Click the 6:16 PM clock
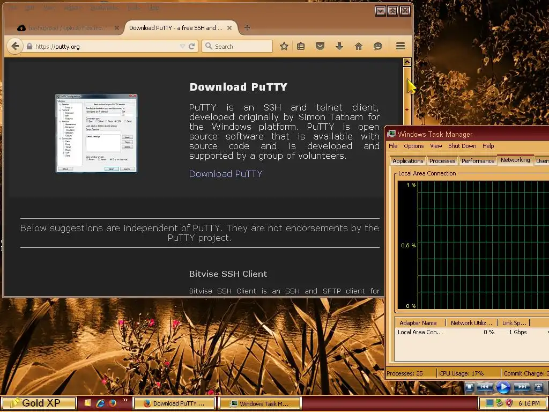The height and width of the screenshot is (412, 549). [529, 403]
